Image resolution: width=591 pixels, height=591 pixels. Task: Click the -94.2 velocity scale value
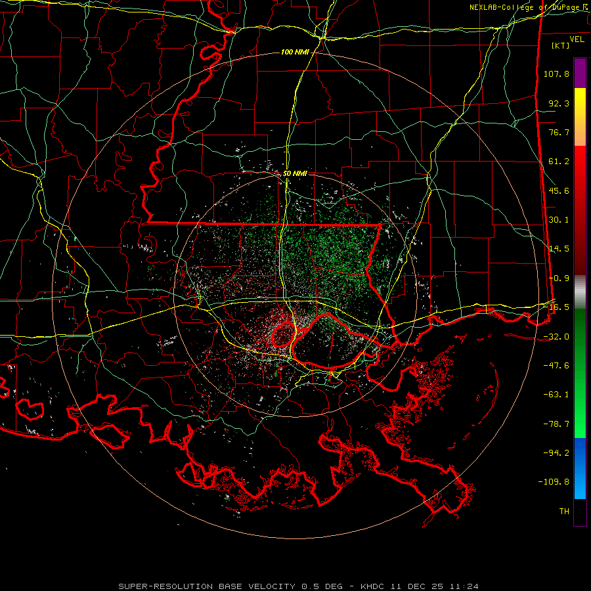[x=556, y=452]
